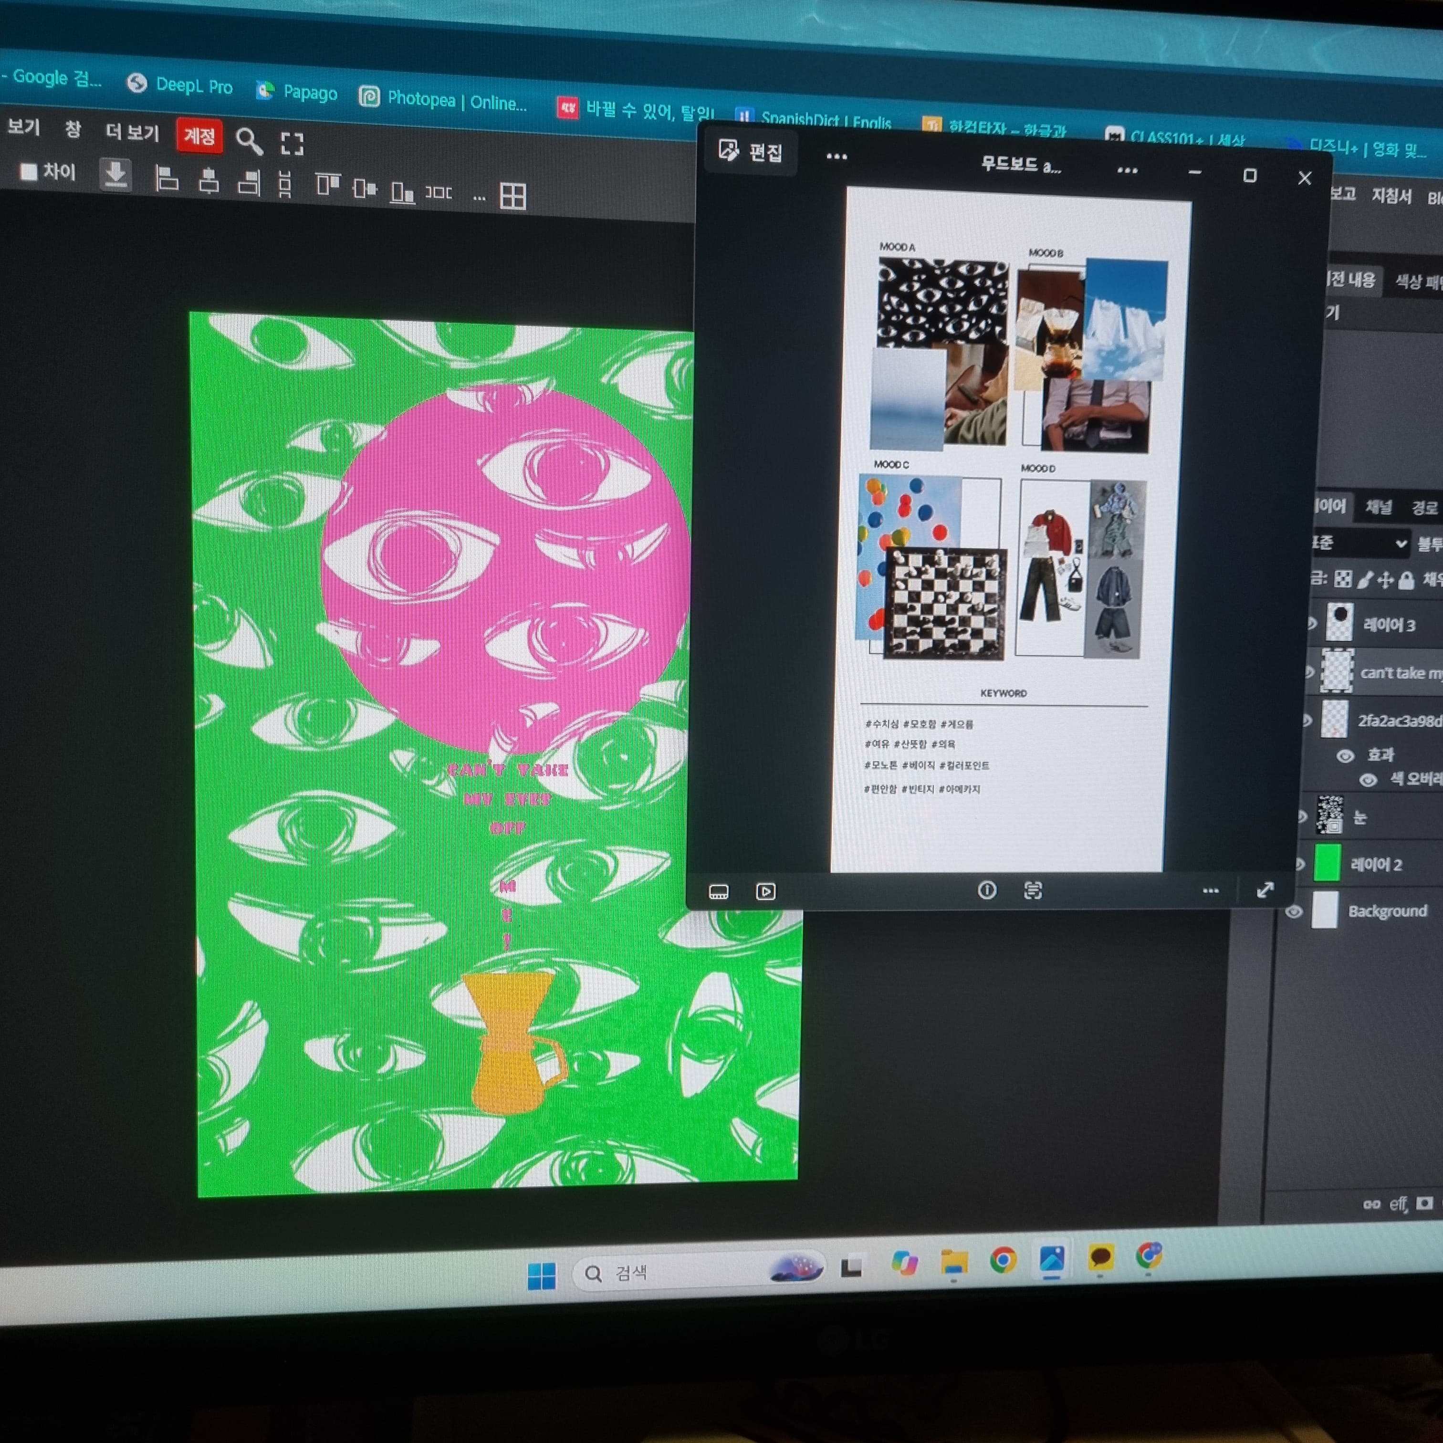
Task: Align layers to bottom edges
Action: (x=403, y=192)
